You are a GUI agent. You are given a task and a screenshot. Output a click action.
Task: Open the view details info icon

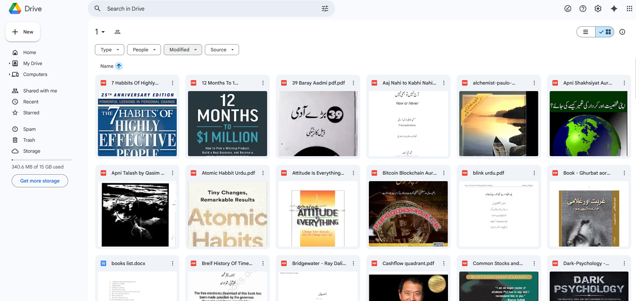coord(622,32)
